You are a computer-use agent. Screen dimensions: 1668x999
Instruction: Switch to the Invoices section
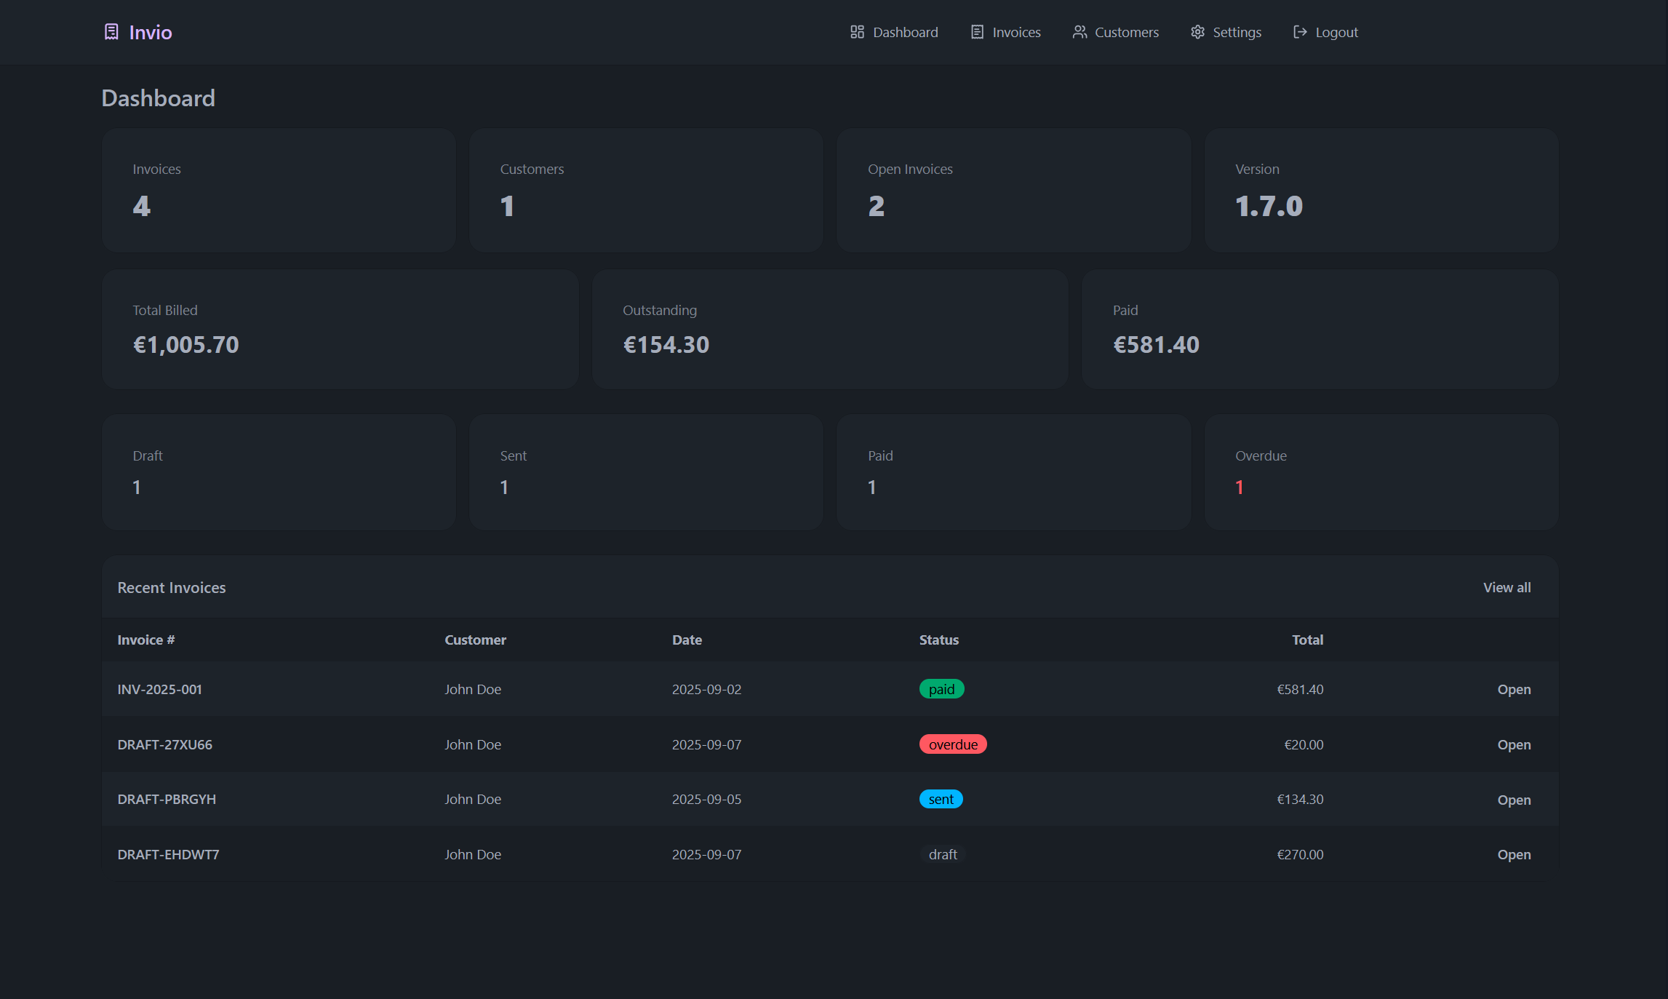(1016, 32)
